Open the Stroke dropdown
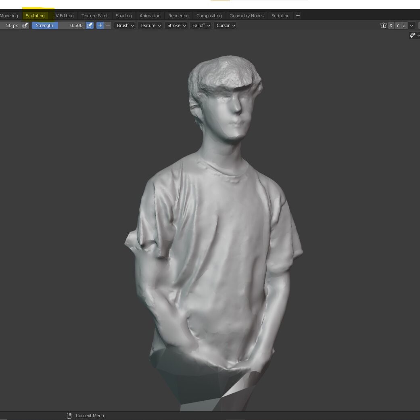Viewport: 420px width, 420px height. [176, 25]
